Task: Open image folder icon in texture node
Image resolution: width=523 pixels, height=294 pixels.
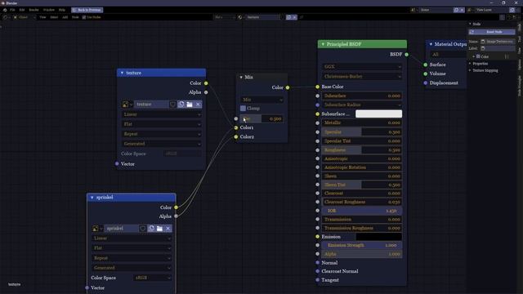Action: pos(190,105)
